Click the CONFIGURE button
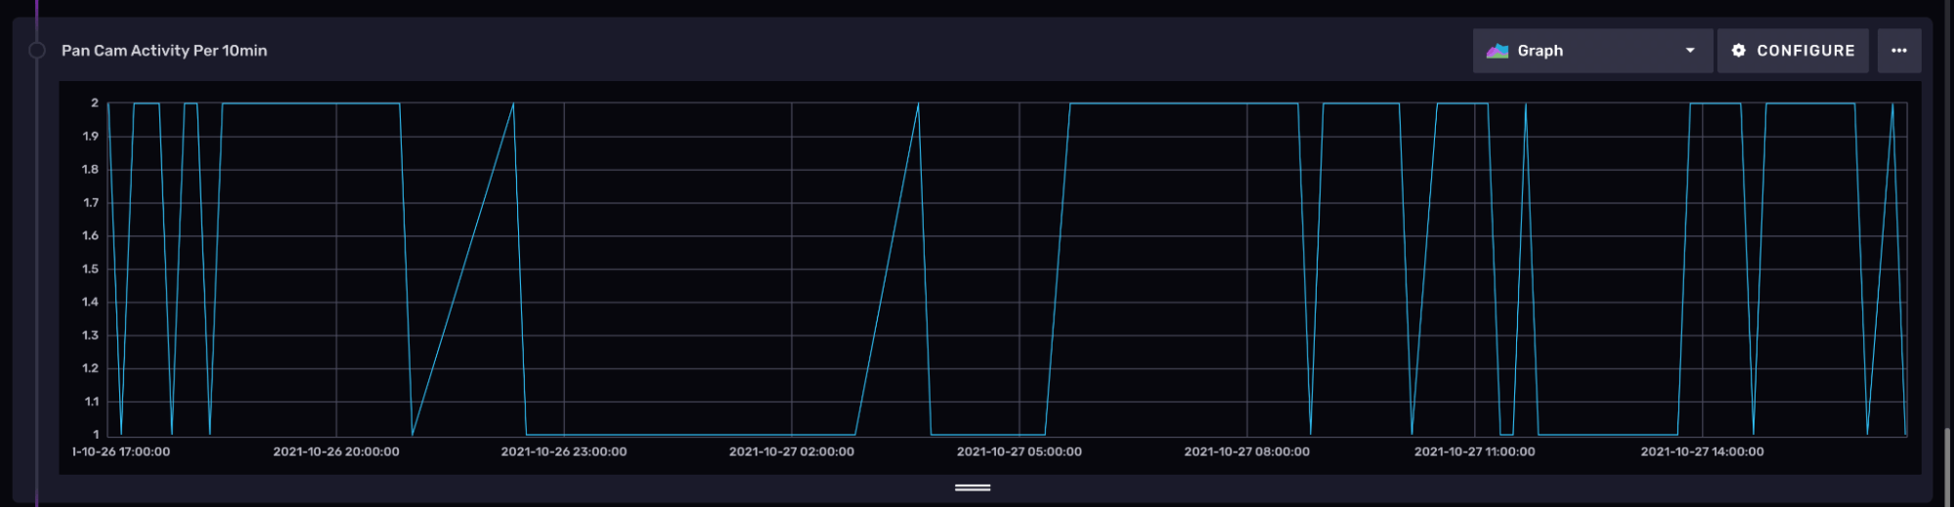The width and height of the screenshot is (1954, 508). coord(1793,51)
